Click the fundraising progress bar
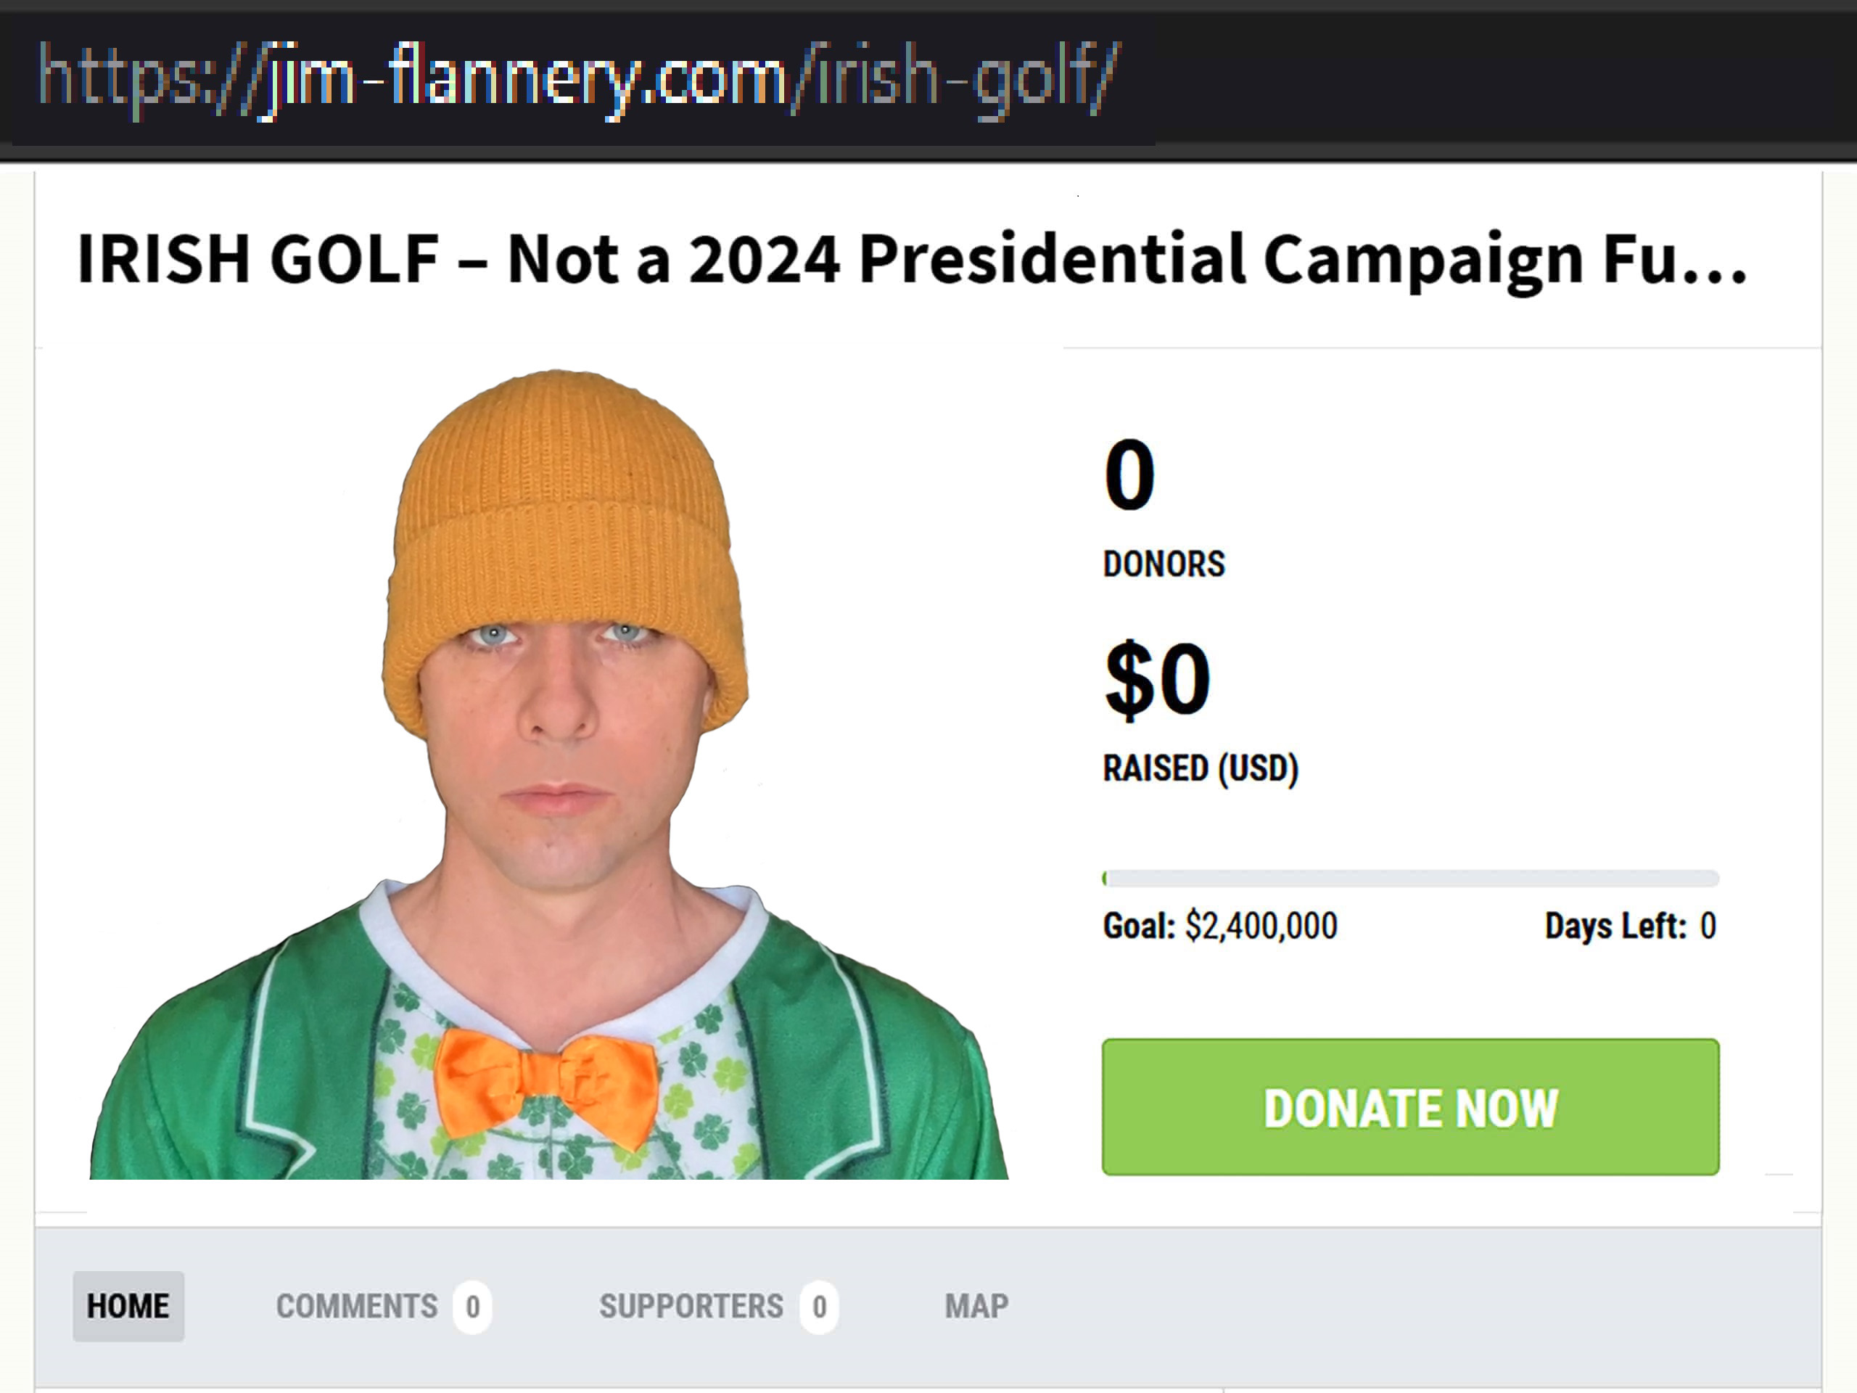Image resolution: width=1857 pixels, height=1393 pixels. (1410, 877)
